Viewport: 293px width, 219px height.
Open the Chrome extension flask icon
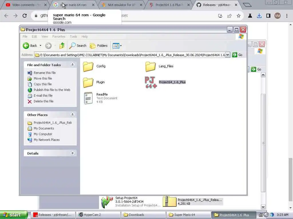pos(250,16)
